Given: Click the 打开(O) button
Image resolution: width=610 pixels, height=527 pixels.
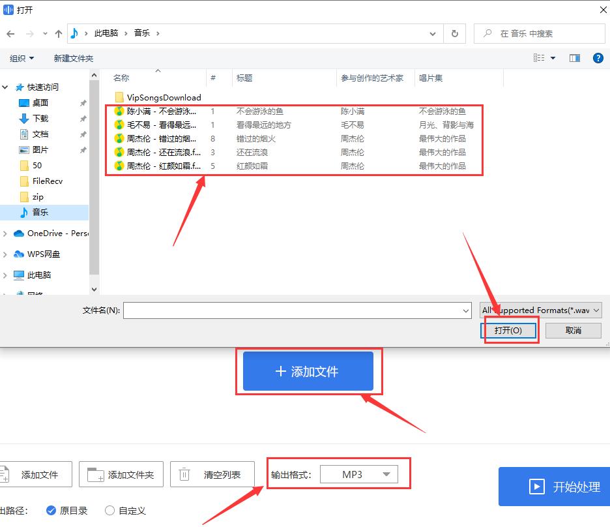Looking at the screenshot, I should point(509,331).
